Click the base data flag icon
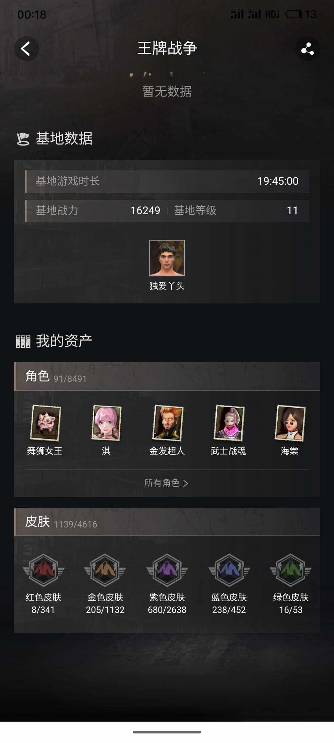This screenshot has height=743, width=334. [x=23, y=139]
